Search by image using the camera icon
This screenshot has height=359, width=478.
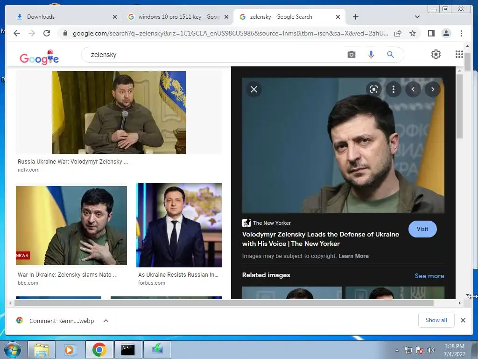coord(351,55)
